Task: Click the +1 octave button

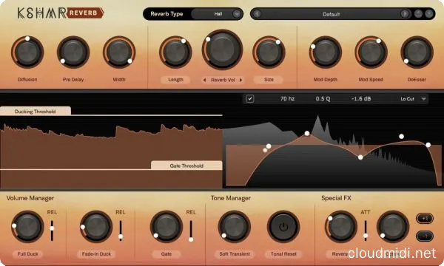Action: (425, 219)
